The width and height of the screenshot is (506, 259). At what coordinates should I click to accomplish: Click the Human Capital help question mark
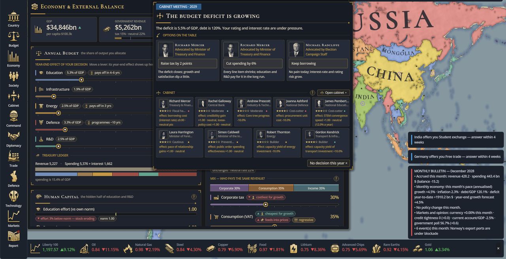tap(194, 197)
